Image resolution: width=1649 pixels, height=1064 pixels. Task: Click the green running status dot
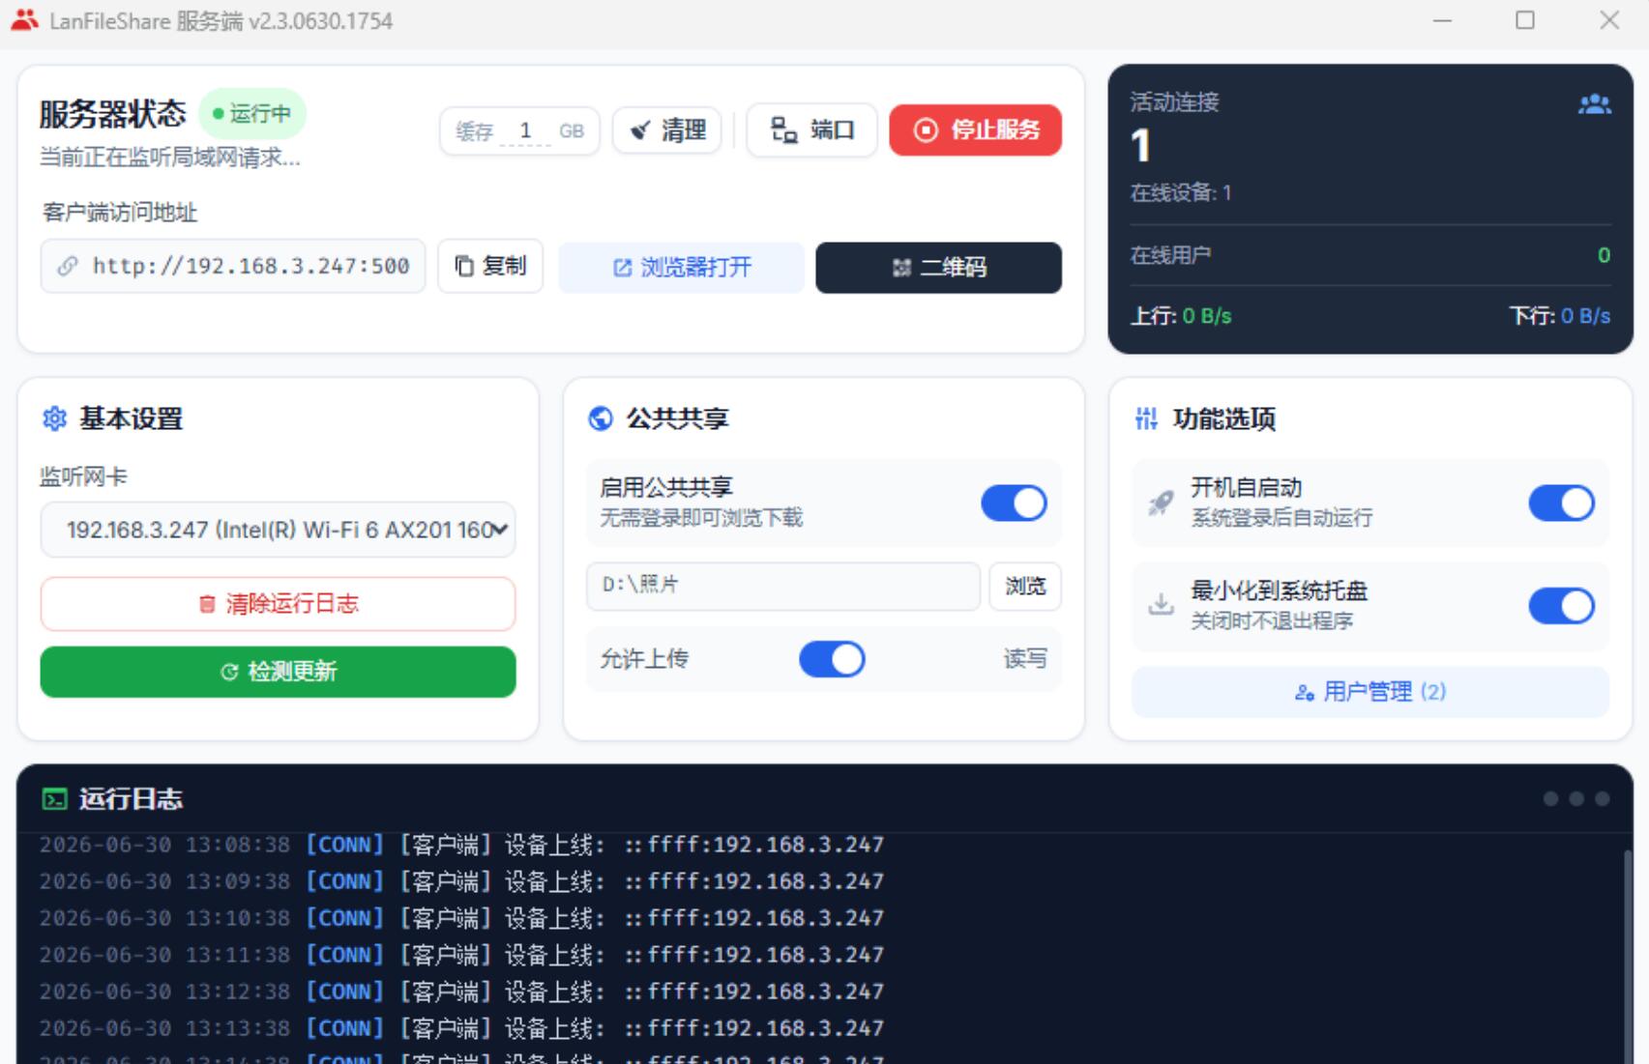point(218,114)
